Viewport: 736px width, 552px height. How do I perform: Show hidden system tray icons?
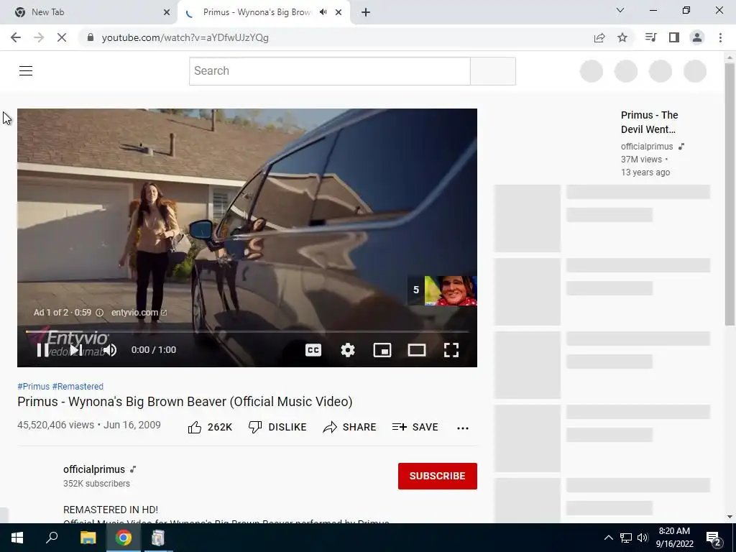[x=608, y=538]
